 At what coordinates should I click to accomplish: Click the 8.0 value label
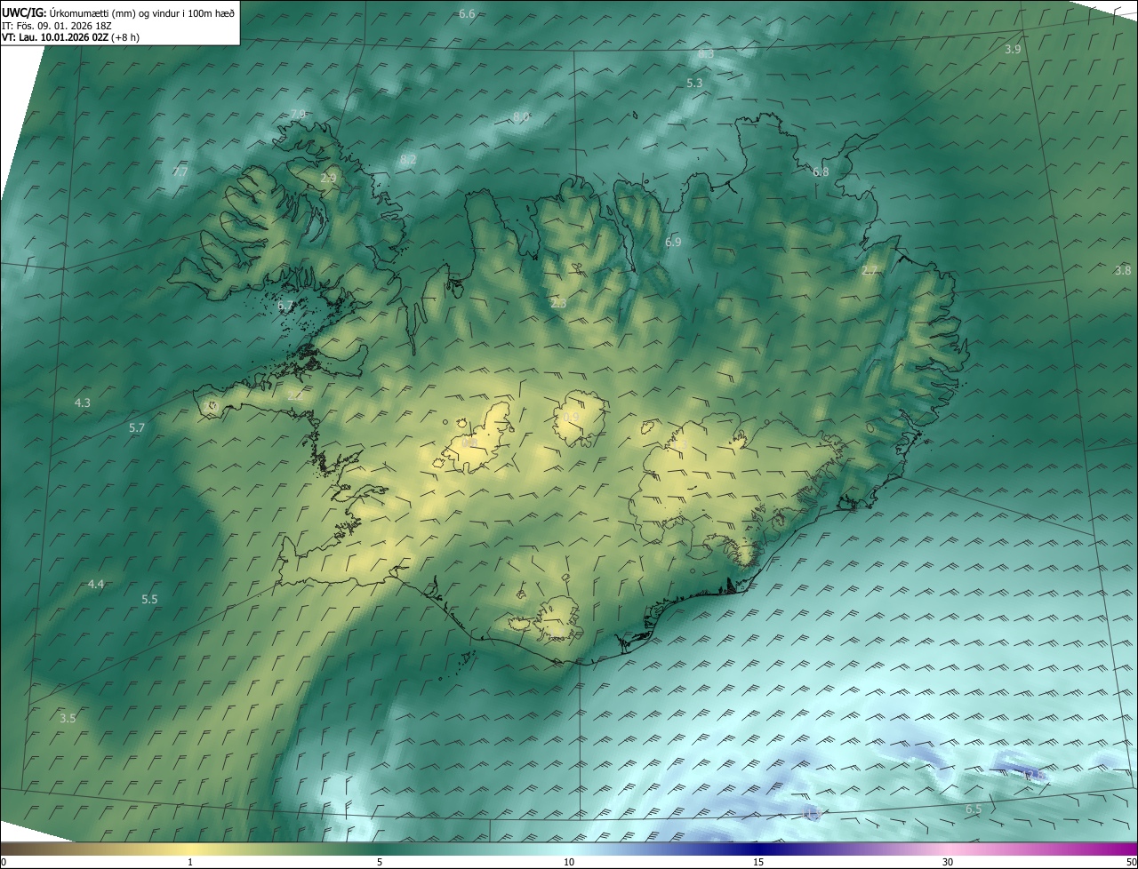click(521, 117)
